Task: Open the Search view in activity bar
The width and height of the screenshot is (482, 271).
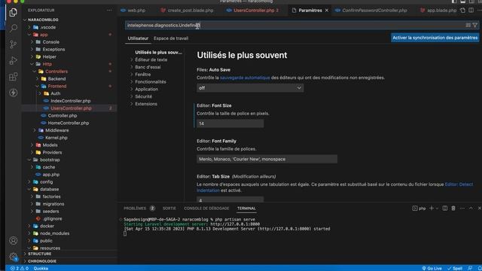Action: point(14,29)
